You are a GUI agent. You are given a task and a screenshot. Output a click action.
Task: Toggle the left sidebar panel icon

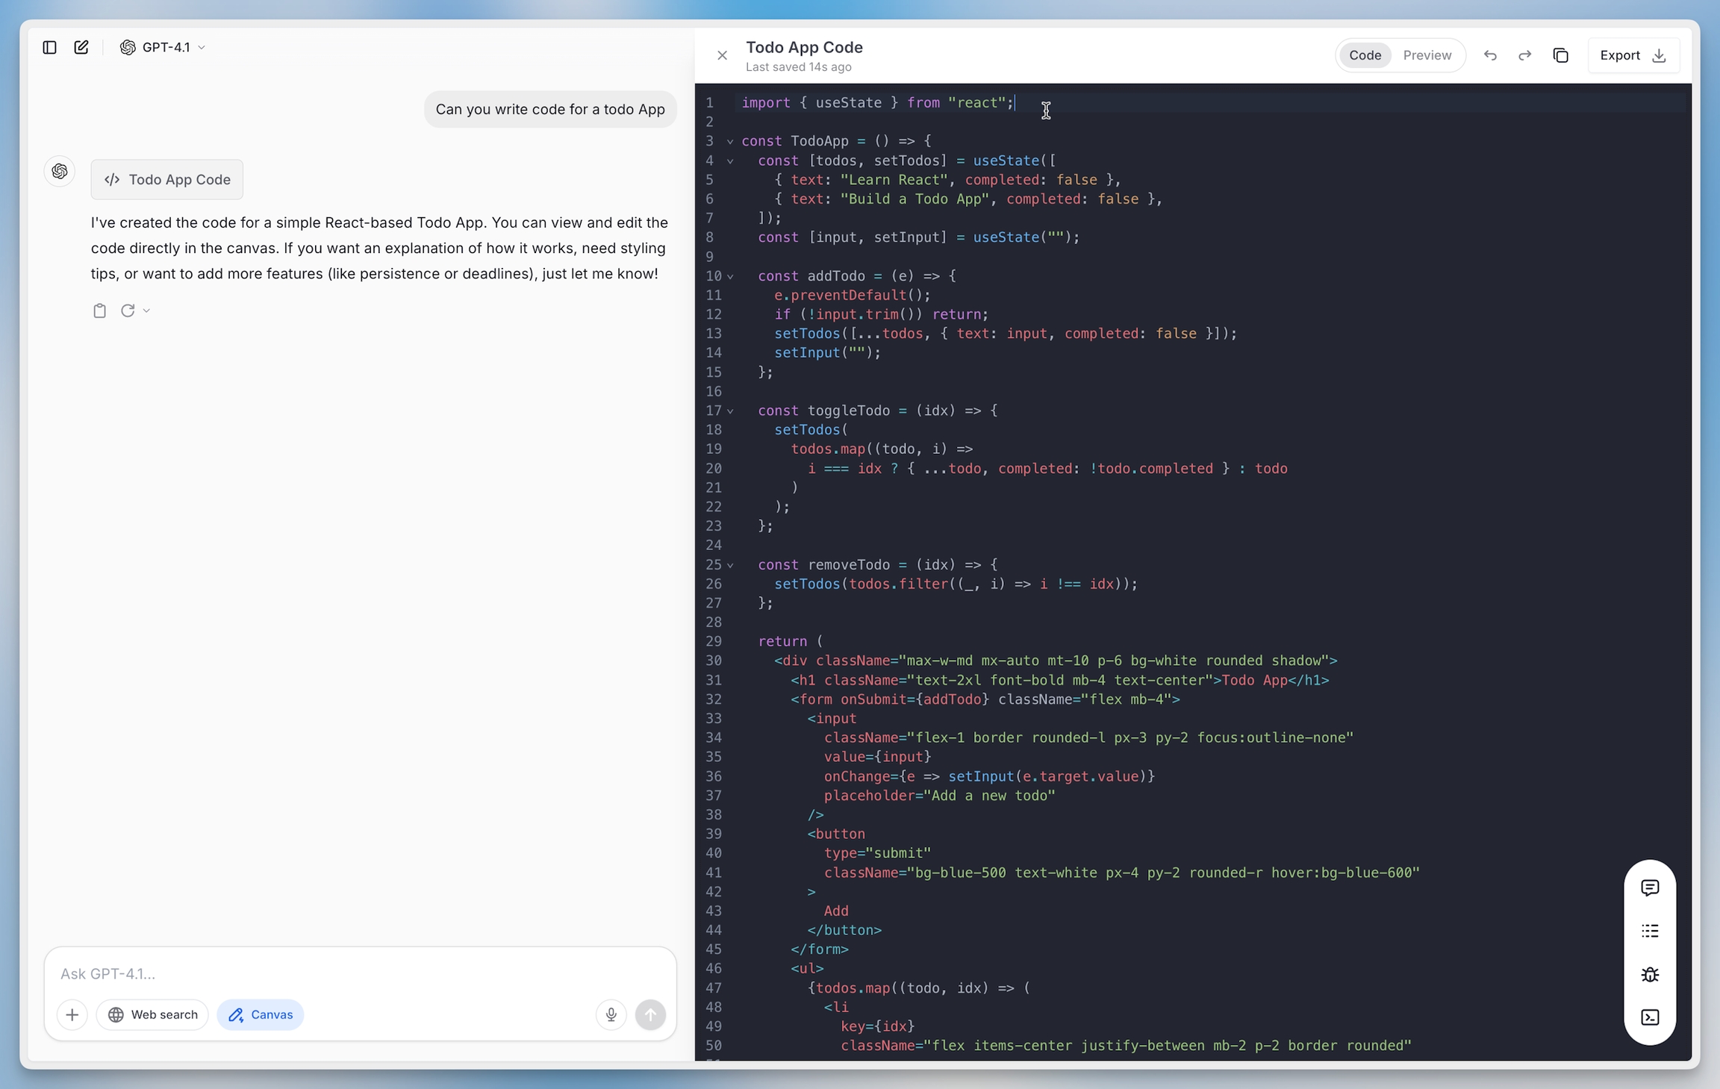49,47
